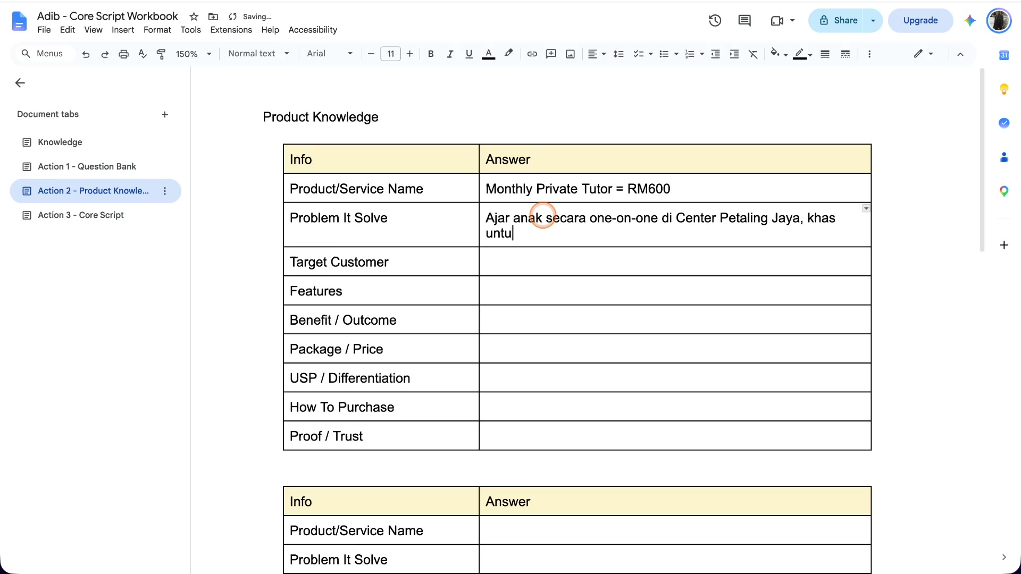Click the font size input field
1021x574 pixels.
pyautogui.click(x=390, y=54)
